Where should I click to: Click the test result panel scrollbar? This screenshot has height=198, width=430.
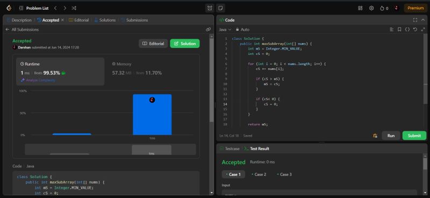tap(425, 164)
